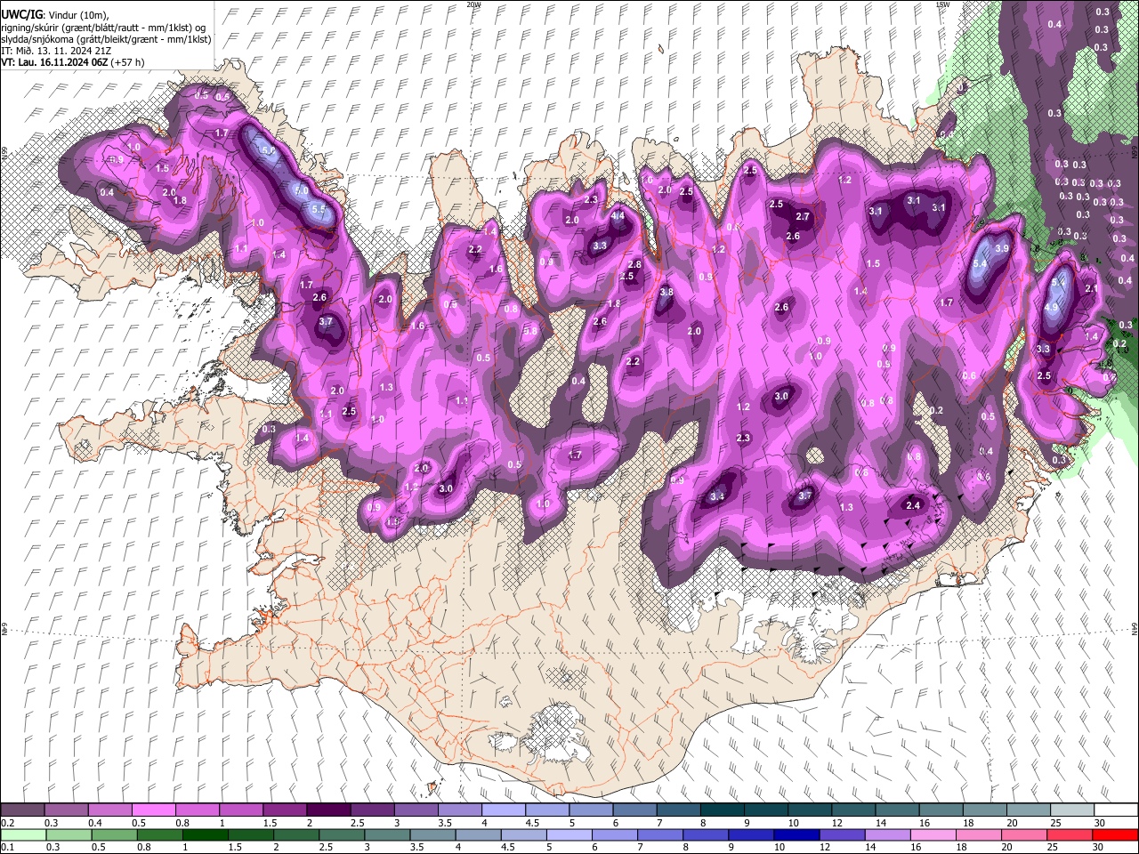The image size is (1139, 854).
Task: Click the white '30' swatch in the snow legend row
Action: point(1115,810)
